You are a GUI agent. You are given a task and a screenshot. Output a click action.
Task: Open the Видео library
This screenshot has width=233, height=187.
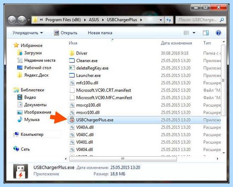[30, 97]
